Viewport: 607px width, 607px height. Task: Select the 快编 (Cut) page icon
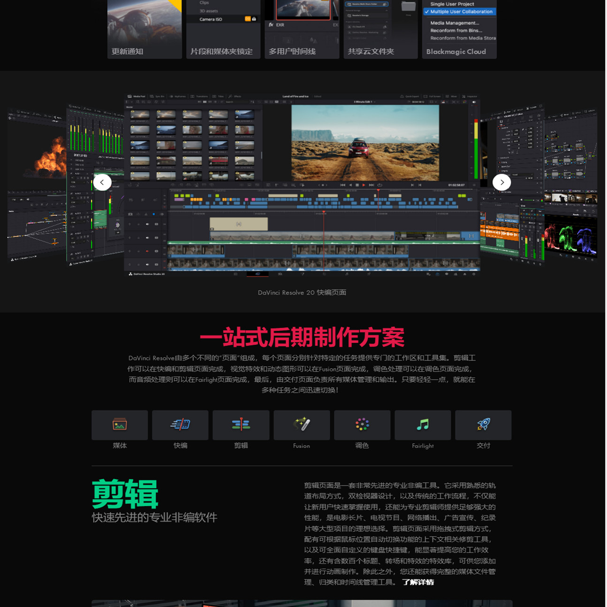(180, 425)
